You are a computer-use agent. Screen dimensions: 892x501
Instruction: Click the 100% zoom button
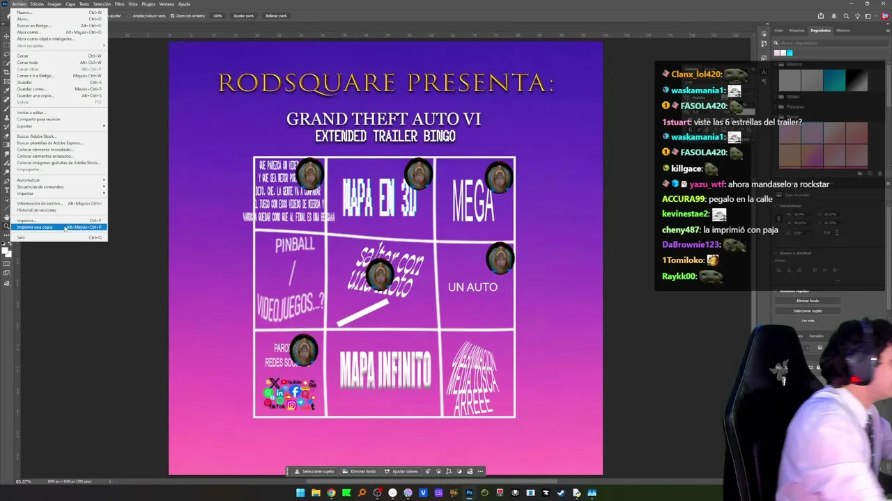[218, 15]
